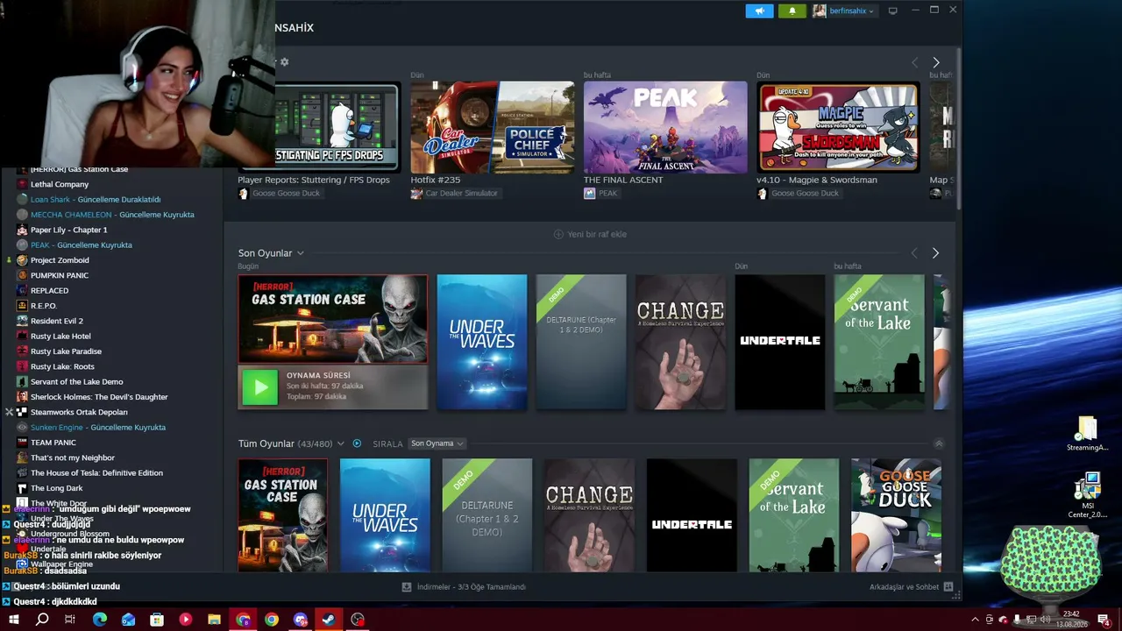Open Arkadaşlar ve Sohbet friends chat

[x=912, y=587]
